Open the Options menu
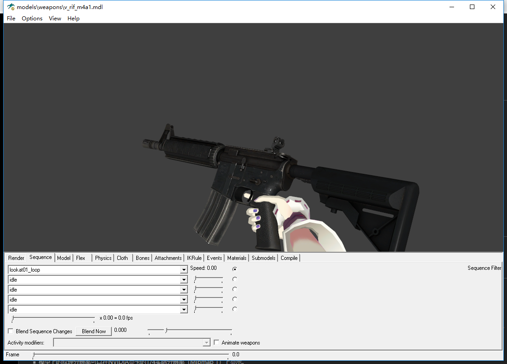The image size is (507, 364). point(32,19)
